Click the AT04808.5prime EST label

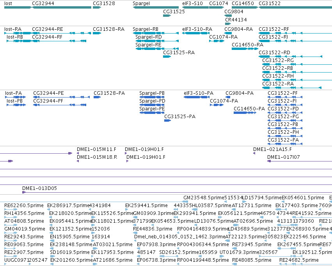pyautogui.click(x=24, y=221)
